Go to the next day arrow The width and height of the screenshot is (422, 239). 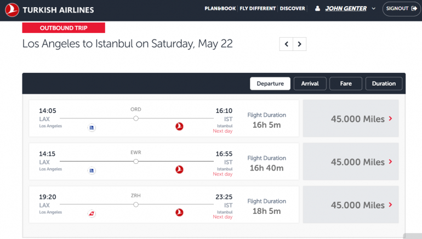point(299,44)
